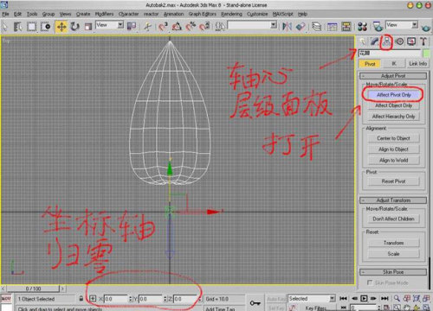Viewport: 433px width, 311px height.
Task: Click the Quick Render teapot icon
Action: [426, 28]
